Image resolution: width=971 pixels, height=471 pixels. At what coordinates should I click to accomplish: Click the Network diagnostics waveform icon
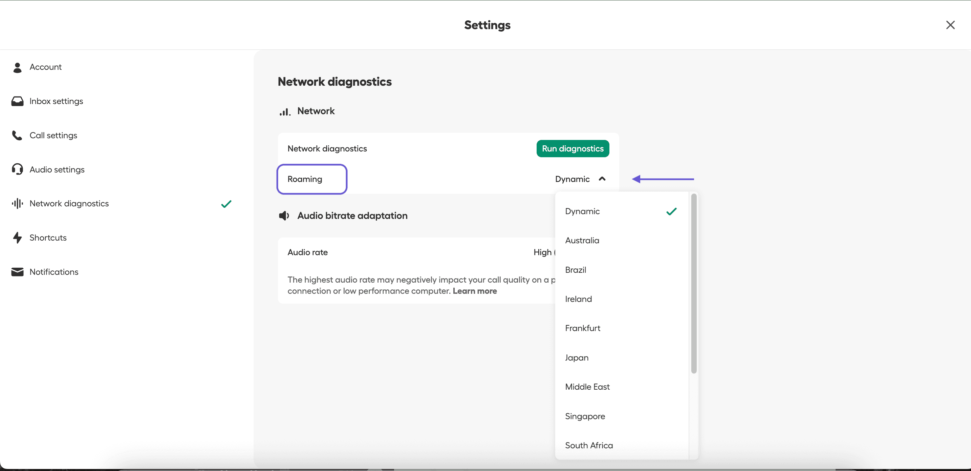[17, 204]
